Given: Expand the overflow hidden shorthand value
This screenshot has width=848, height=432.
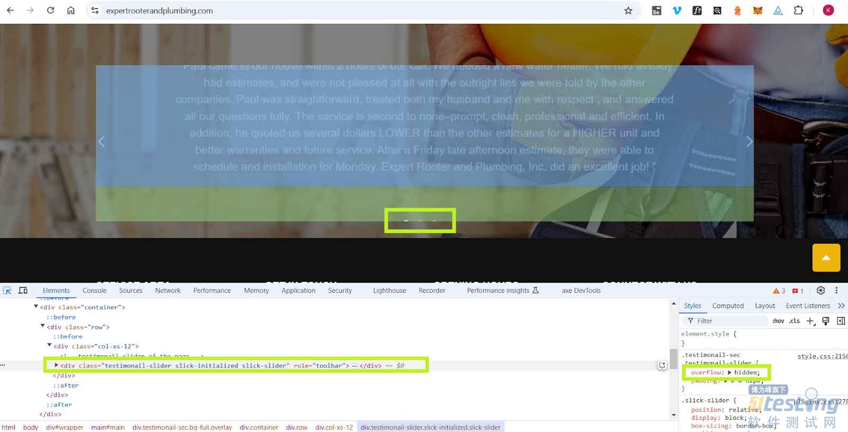Looking at the screenshot, I should click(x=730, y=373).
